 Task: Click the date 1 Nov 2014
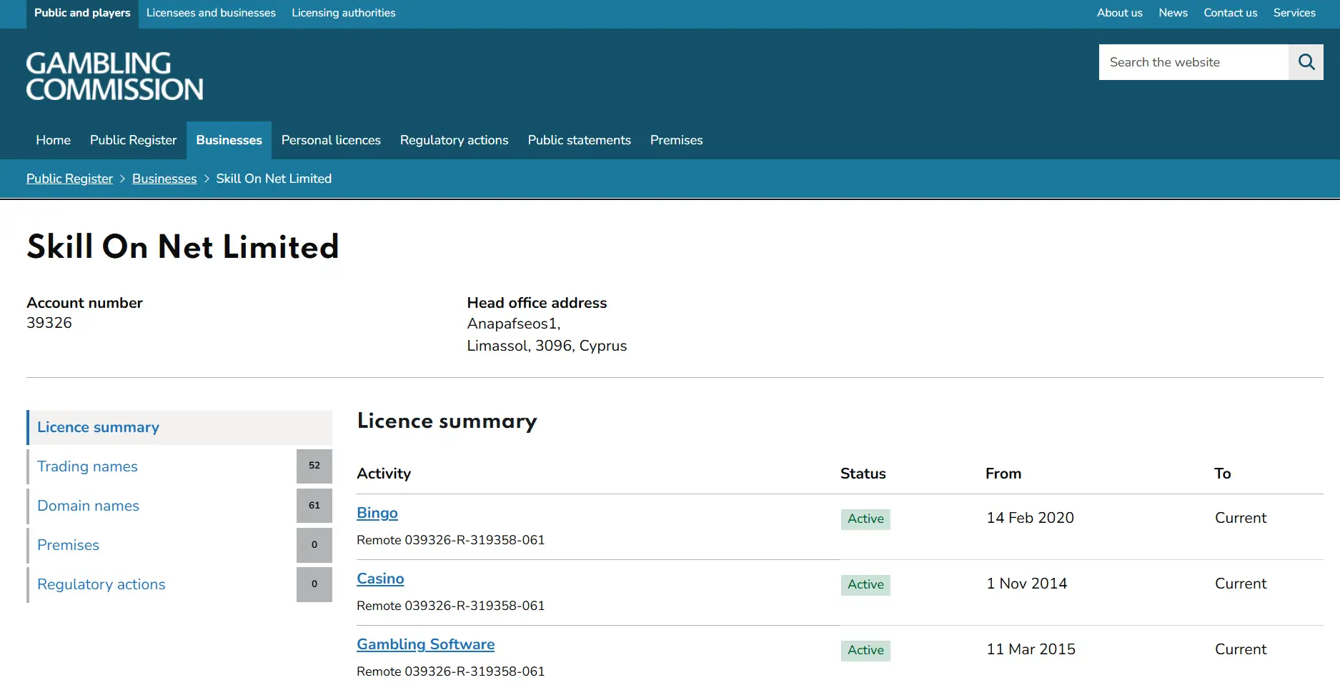tap(1026, 584)
